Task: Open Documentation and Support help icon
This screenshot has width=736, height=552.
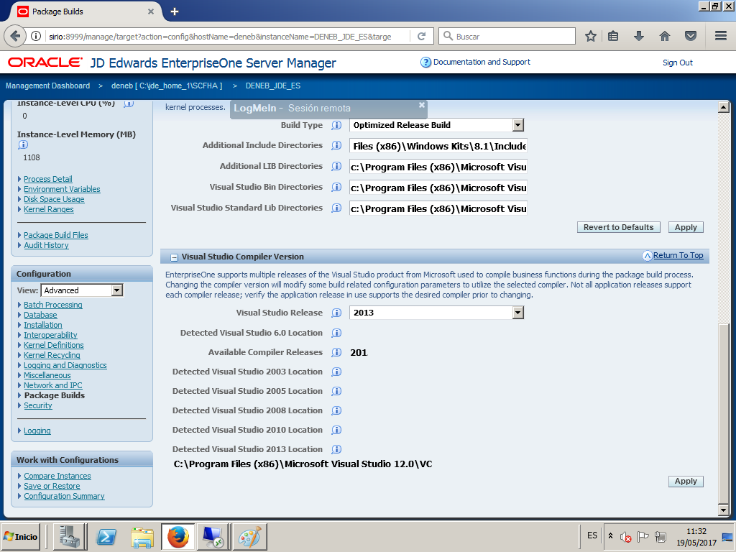Action: (425, 63)
